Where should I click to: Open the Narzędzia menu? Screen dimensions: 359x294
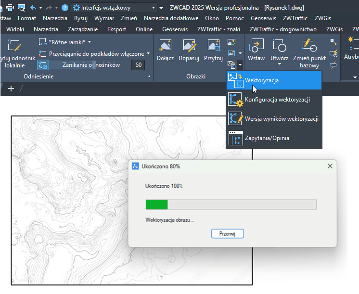click(55, 18)
